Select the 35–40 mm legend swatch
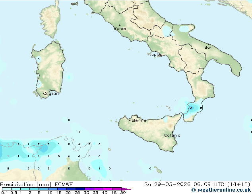Image resolution: width=252 pixels, height=194 pixels. click(99, 189)
